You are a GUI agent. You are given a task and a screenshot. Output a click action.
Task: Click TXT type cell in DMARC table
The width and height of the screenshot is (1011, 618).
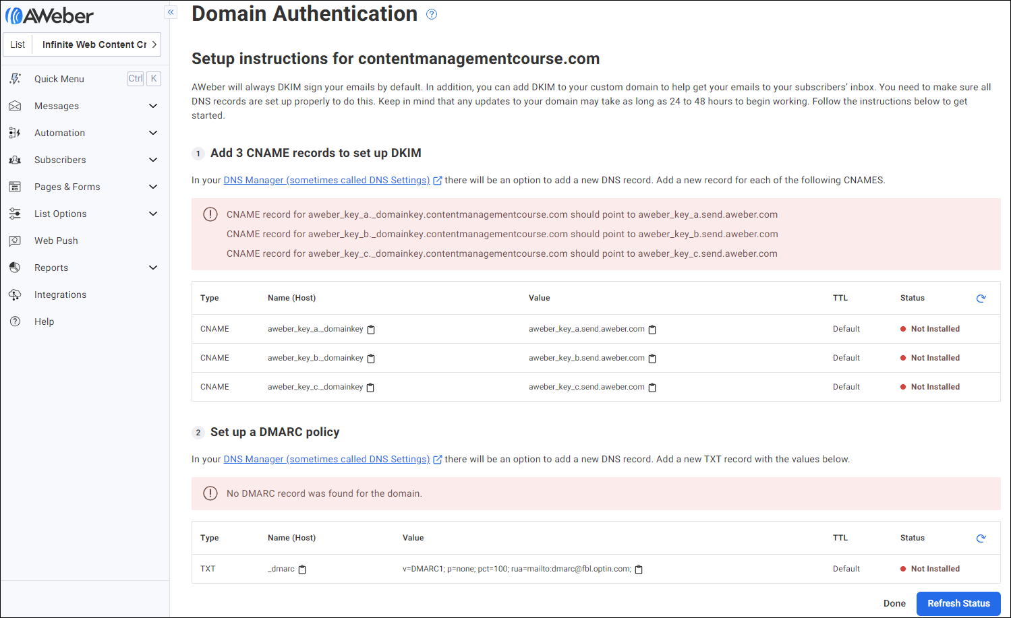[208, 569]
